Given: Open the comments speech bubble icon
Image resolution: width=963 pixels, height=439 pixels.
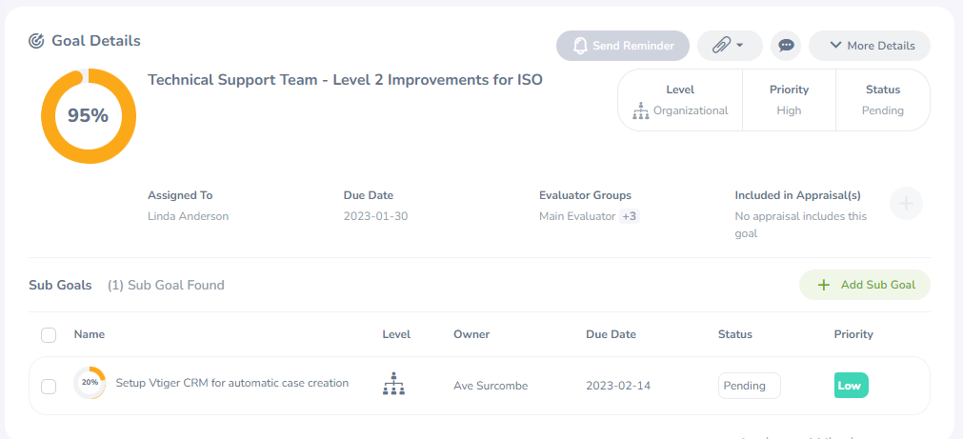Looking at the screenshot, I should 786,46.
